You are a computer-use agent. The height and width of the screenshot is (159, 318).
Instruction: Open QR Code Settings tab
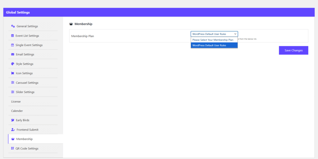point(33,148)
